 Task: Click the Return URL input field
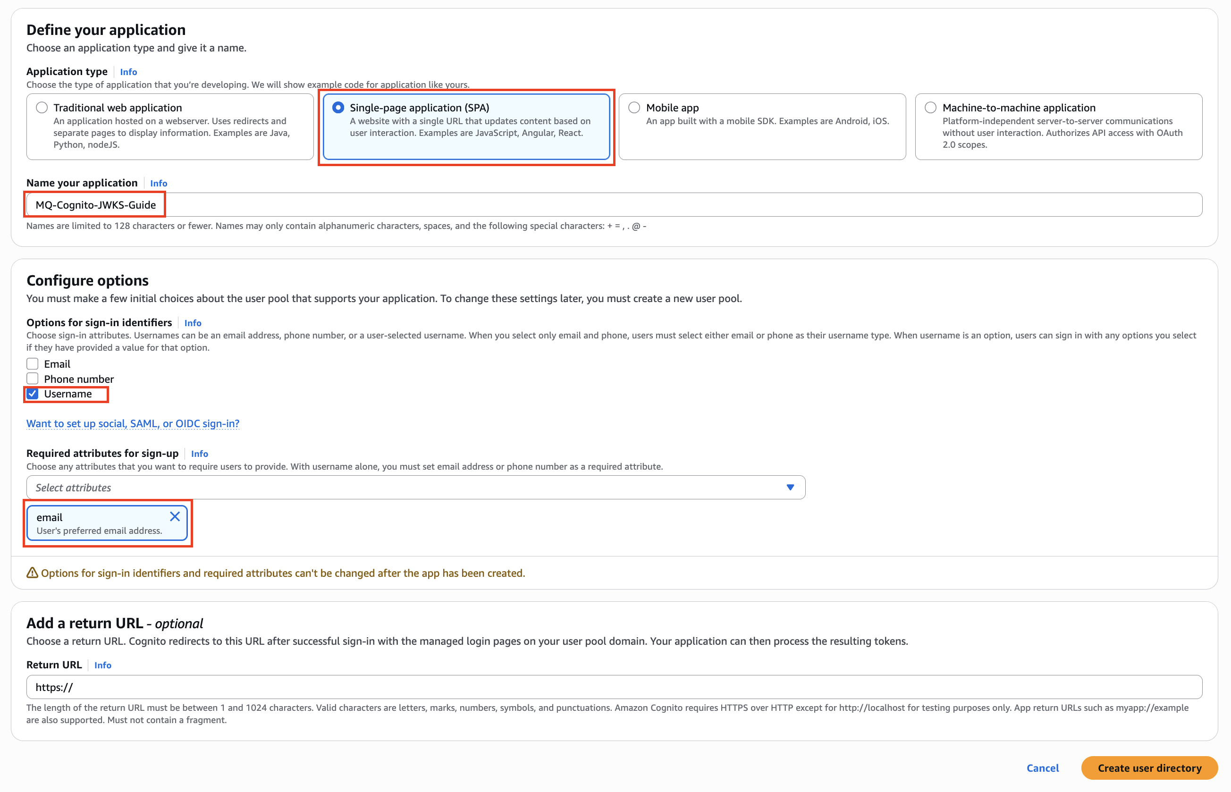(x=614, y=687)
